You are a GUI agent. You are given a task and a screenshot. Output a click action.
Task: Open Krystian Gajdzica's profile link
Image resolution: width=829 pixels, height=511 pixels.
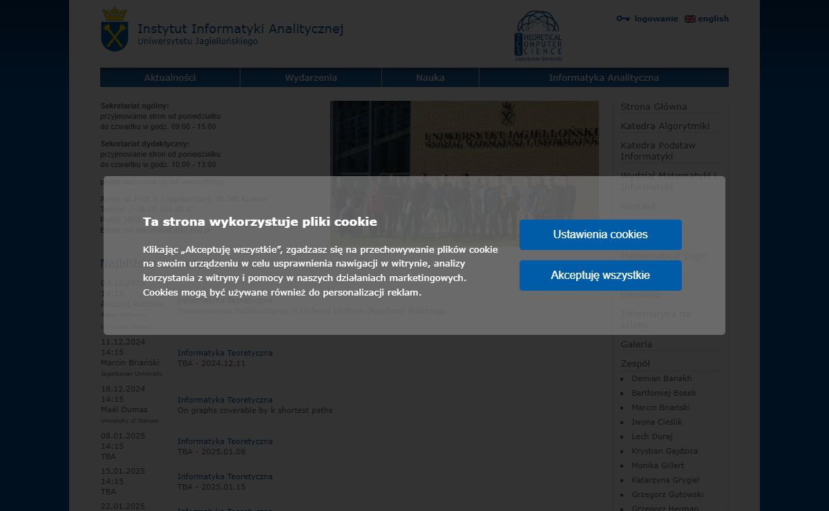tap(665, 451)
